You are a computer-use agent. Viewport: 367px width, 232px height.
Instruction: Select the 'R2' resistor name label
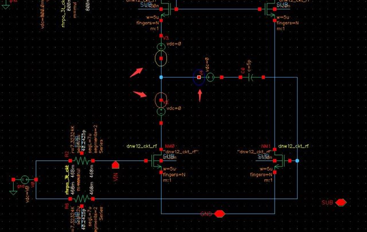[67, 154]
